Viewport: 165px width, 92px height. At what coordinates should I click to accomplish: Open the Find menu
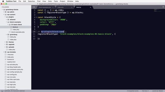pos(39,1)
